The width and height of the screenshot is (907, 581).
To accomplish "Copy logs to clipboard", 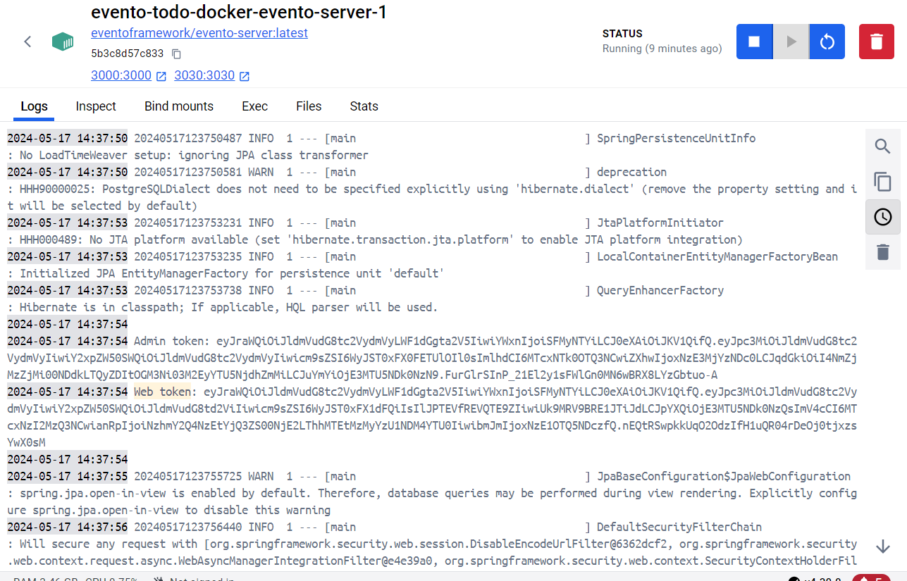I will coord(882,182).
